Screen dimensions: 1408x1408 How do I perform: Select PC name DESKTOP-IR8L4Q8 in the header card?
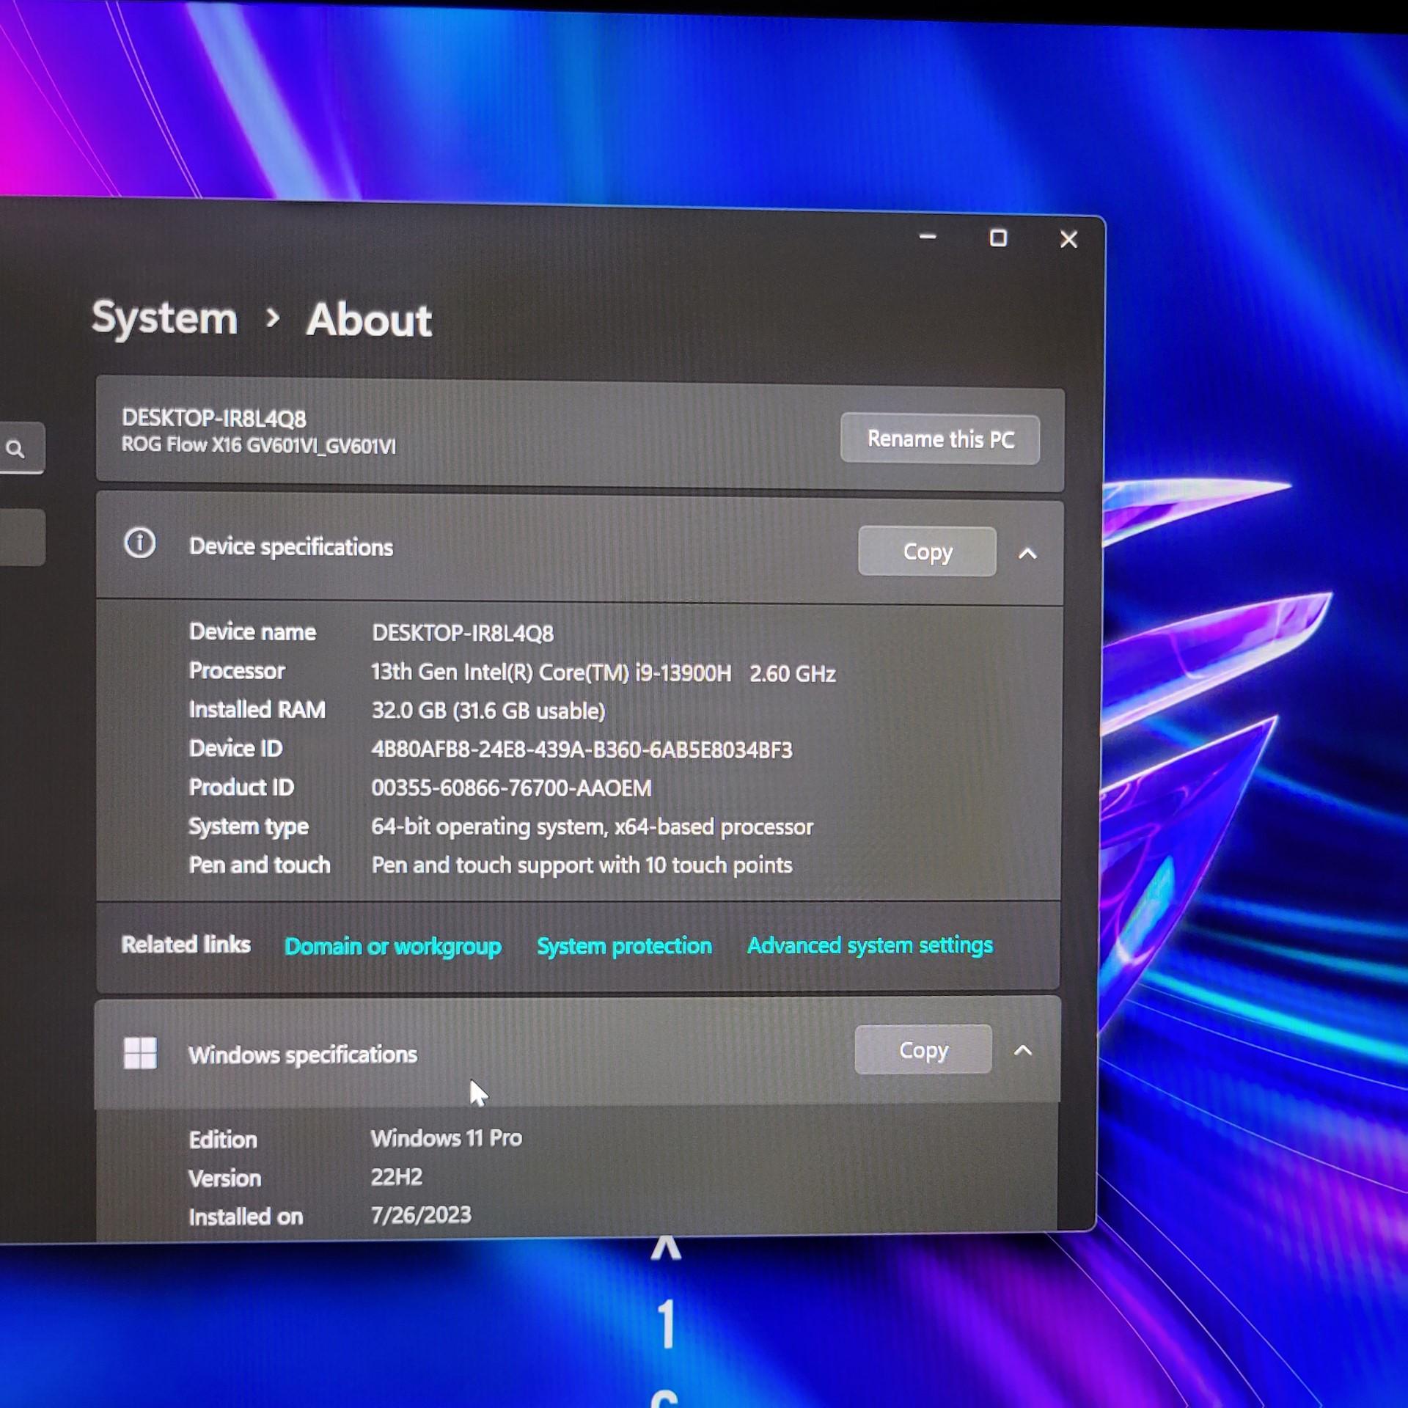pyautogui.click(x=214, y=418)
